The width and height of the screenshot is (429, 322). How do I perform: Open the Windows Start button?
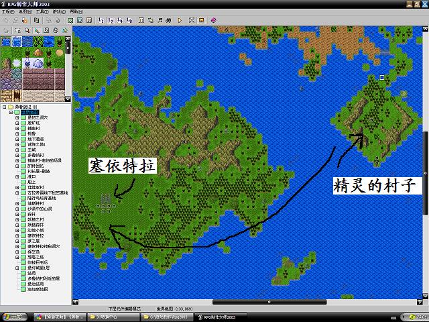click(14, 317)
